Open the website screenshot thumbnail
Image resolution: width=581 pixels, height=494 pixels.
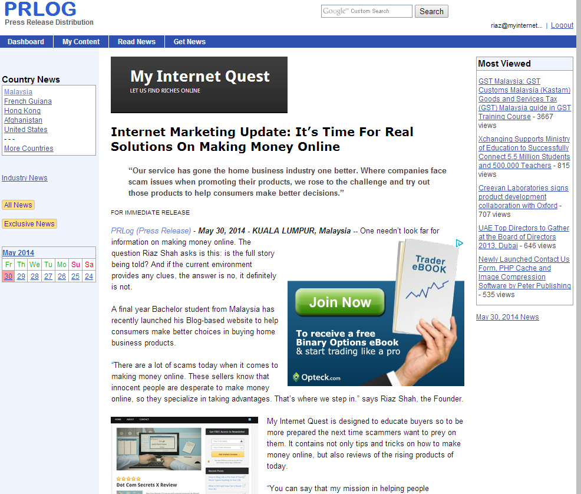[184, 455]
